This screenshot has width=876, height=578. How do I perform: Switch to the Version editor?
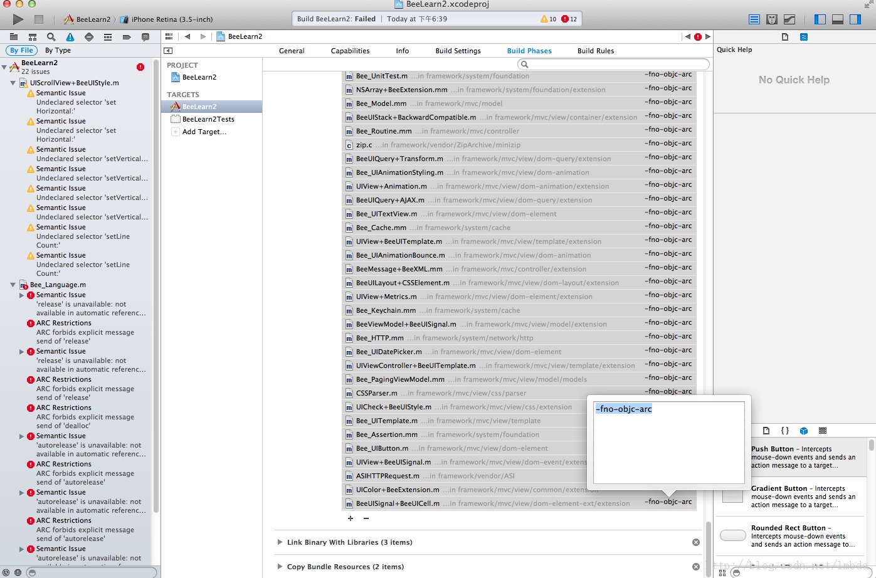[x=789, y=19]
